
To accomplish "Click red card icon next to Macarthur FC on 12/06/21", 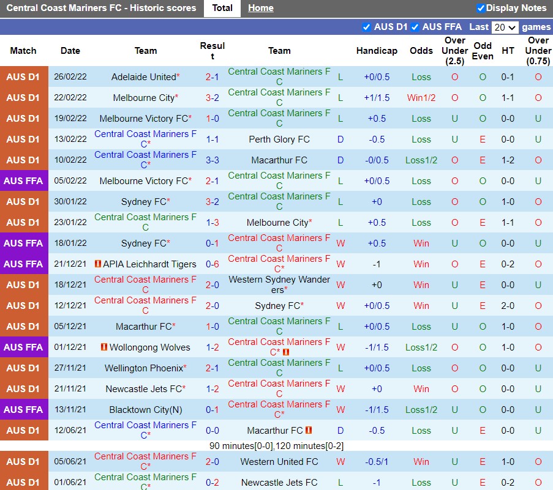I will coord(309,431).
